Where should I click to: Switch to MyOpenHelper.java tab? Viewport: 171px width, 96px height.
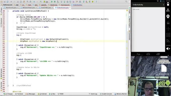29,8
